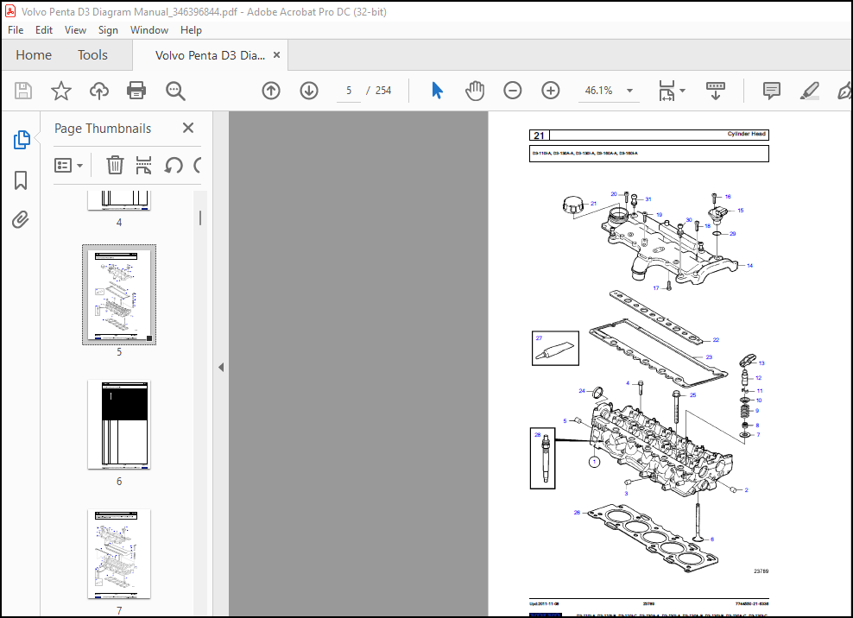853x618 pixels.
Task: Select the Highlight text pen tool
Action: (x=810, y=91)
